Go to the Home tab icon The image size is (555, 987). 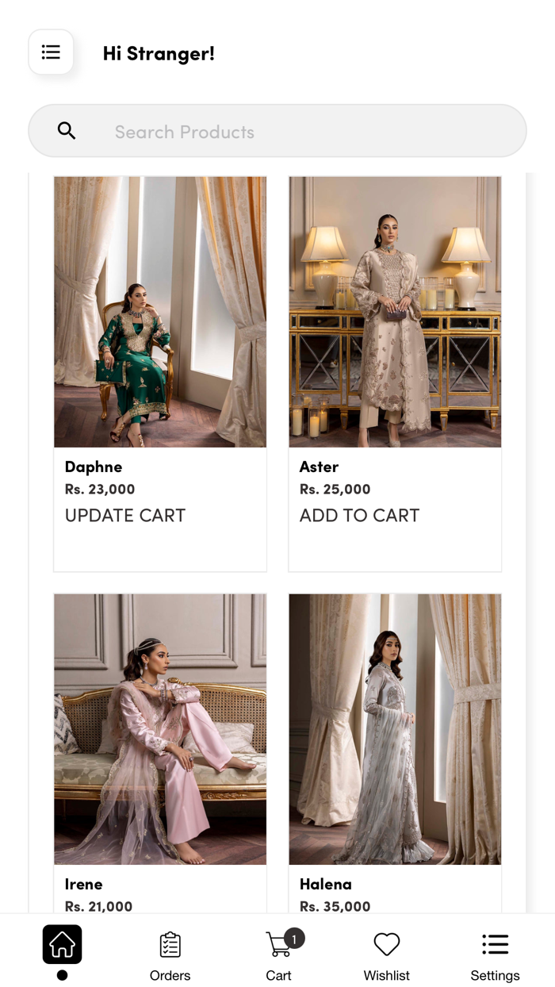click(62, 944)
